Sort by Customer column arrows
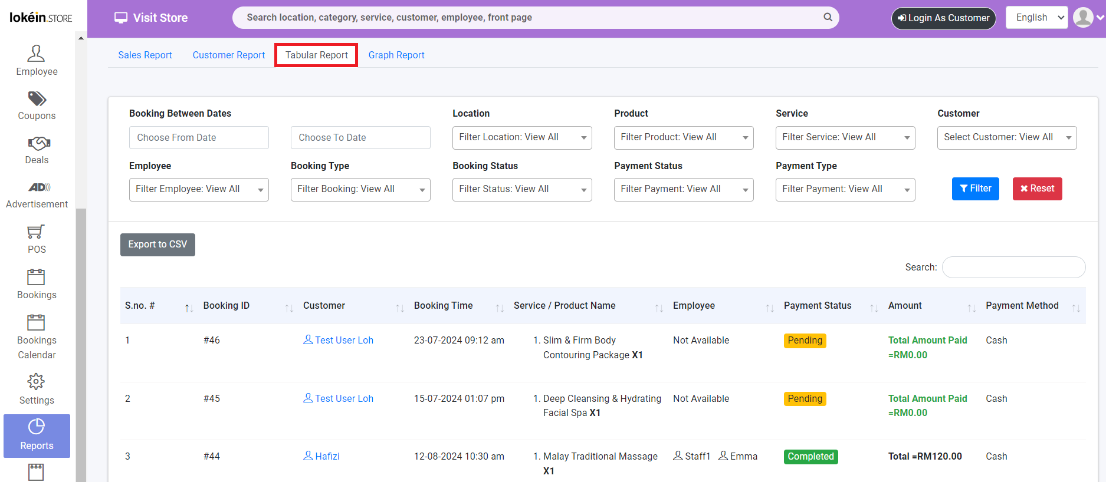The width and height of the screenshot is (1106, 482). (400, 308)
